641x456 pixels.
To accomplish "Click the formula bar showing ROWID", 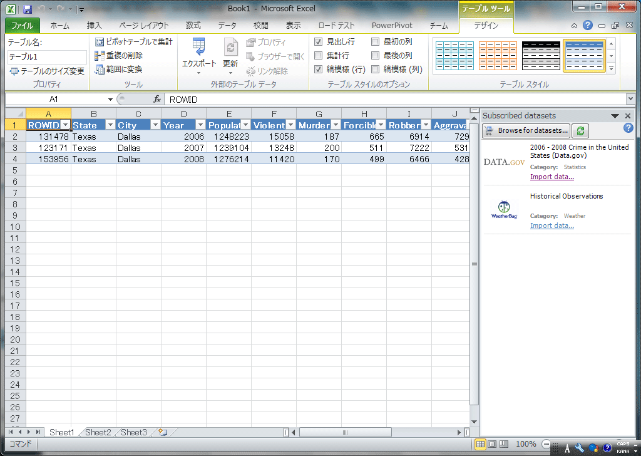I will [395, 100].
